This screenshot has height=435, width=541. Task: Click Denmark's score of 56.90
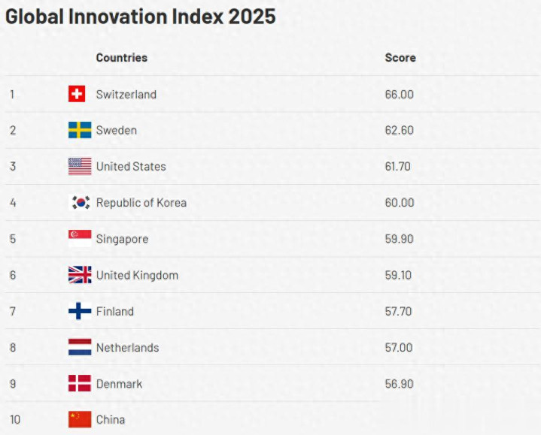[399, 384]
